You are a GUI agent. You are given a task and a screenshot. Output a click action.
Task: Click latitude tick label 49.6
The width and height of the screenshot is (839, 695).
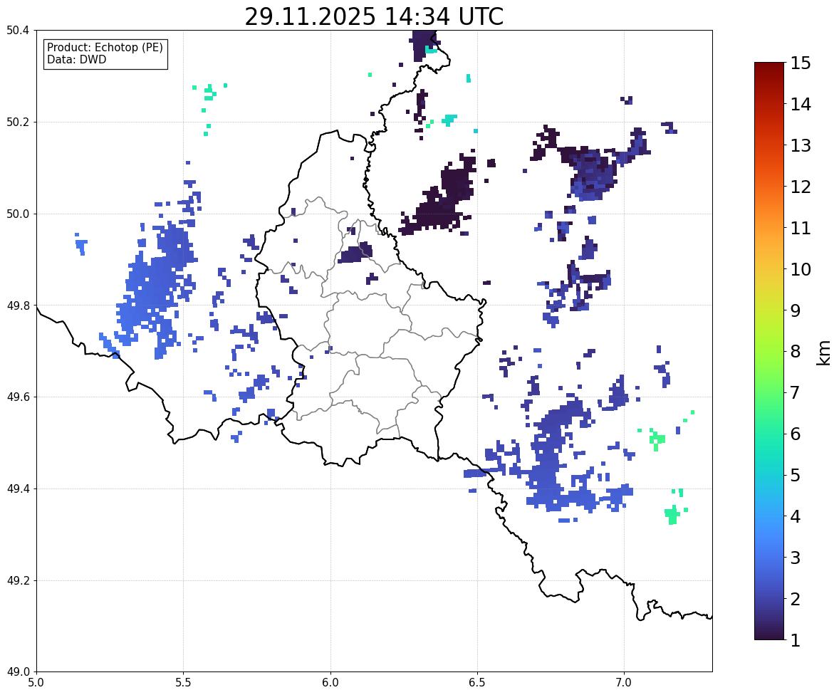pyautogui.click(x=18, y=397)
